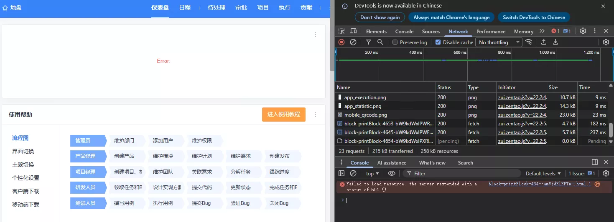Toggle the drawer dock layout icon
Screen dimensions: 614x222
(x=595, y=162)
